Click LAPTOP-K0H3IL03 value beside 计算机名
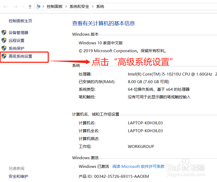This screenshot has width=217, height=182. [145, 123]
